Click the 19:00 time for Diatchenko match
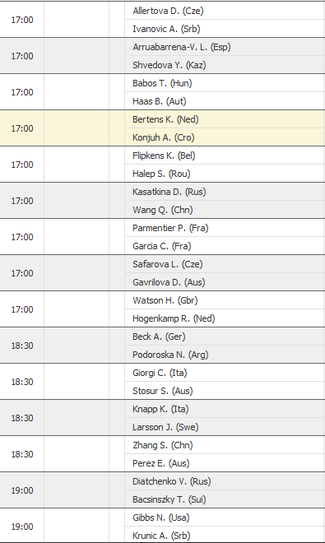This screenshot has height=543, width=325. click(x=22, y=490)
